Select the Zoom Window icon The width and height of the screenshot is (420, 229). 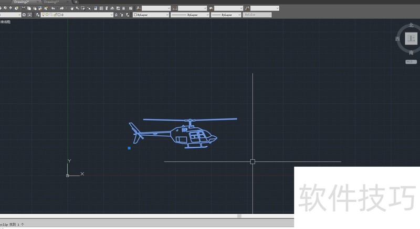click(x=83, y=8)
